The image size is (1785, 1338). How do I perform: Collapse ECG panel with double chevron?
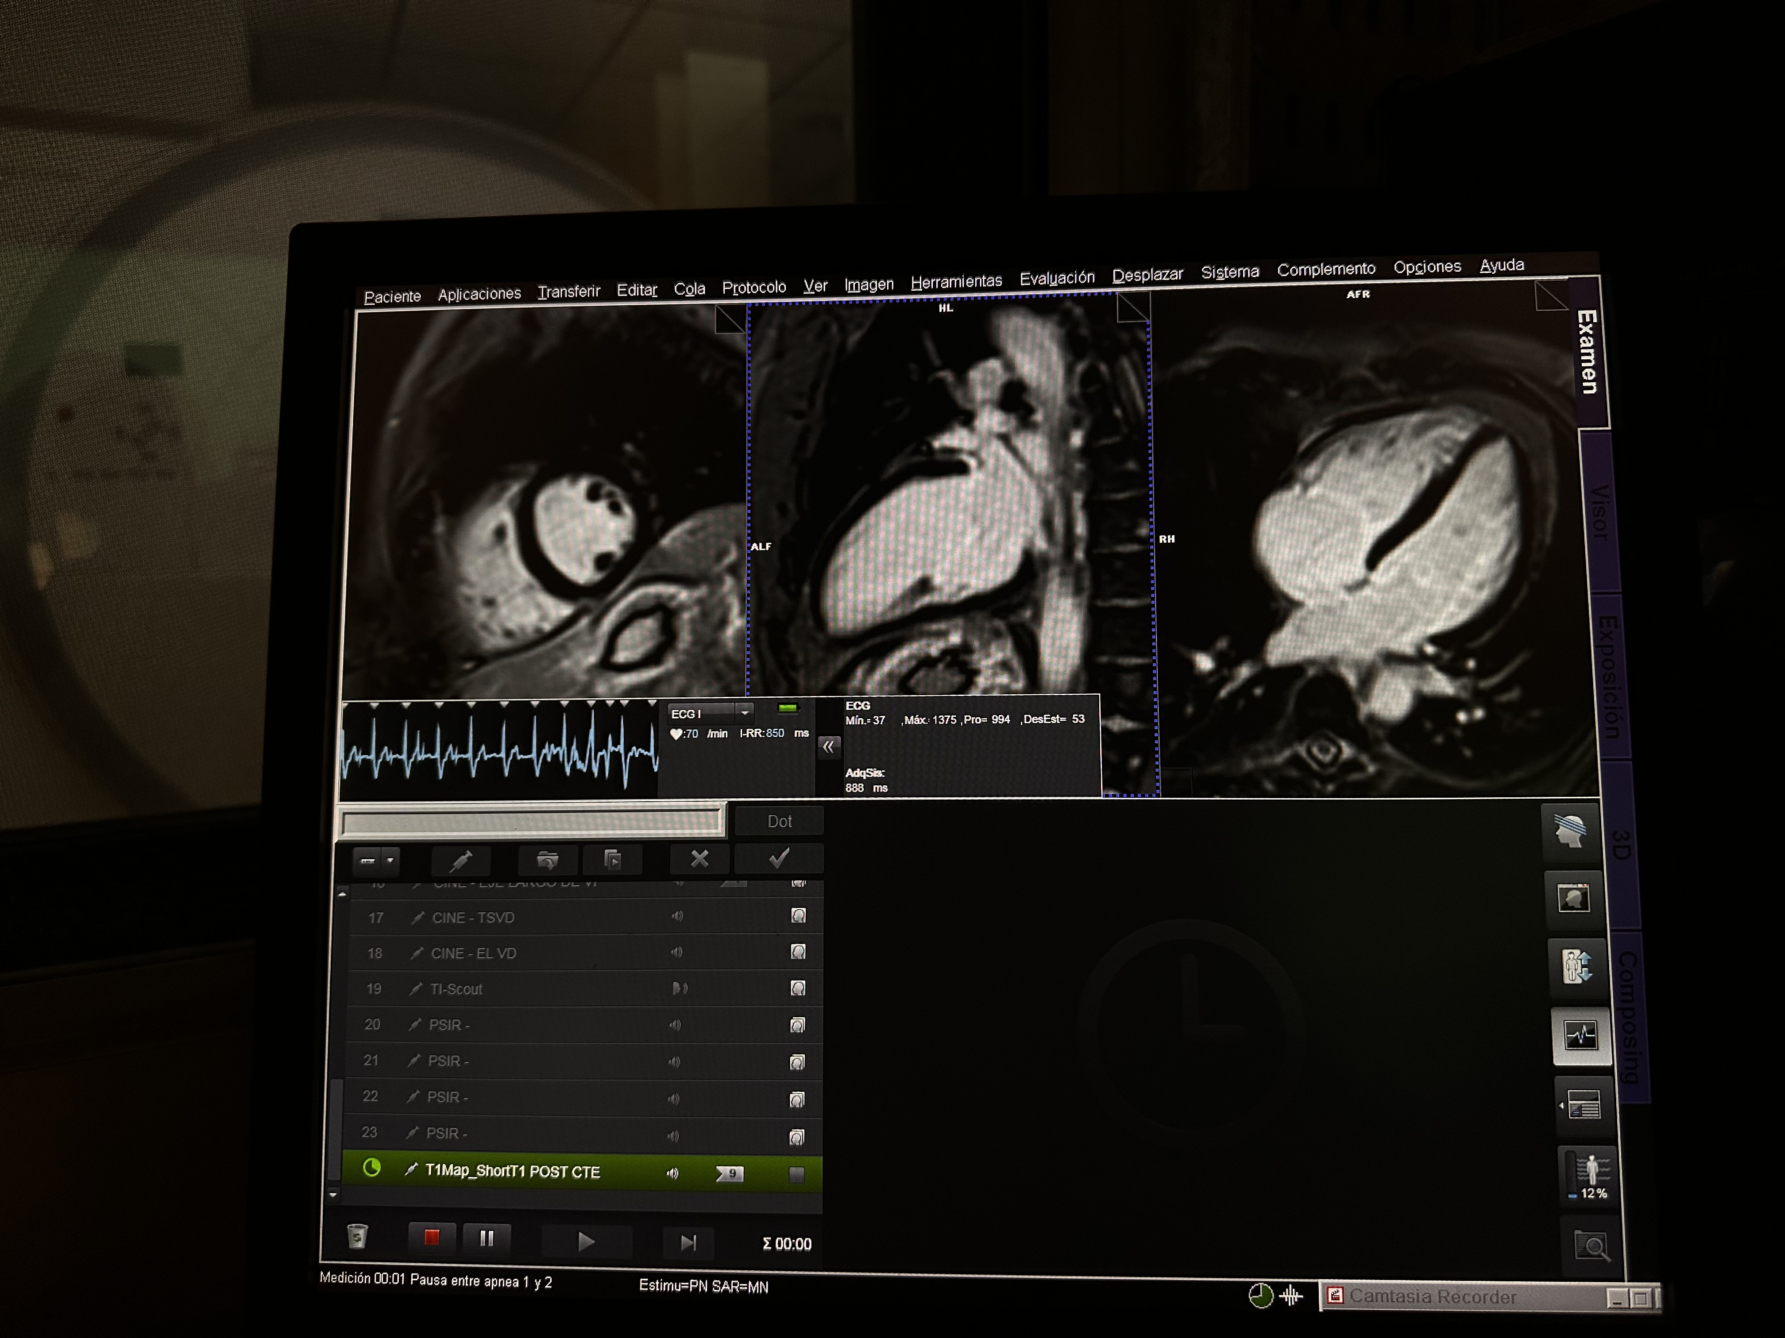[x=829, y=747]
